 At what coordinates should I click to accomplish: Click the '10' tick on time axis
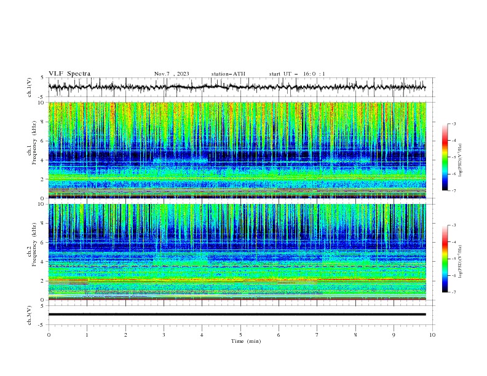(x=432, y=335)
